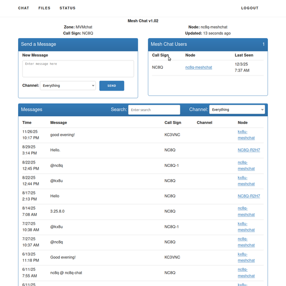The height and width of the screenshot is (286, 286).
Task: Click nc8q-meshchat link for 3.25.8.0 message
Action: (243, 211)
